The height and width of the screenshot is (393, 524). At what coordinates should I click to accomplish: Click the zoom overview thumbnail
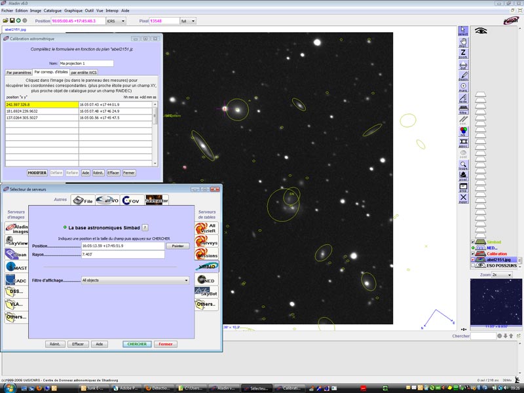(496, 303)
